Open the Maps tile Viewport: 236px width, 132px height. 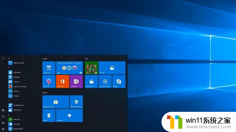(x=49, y=115)
